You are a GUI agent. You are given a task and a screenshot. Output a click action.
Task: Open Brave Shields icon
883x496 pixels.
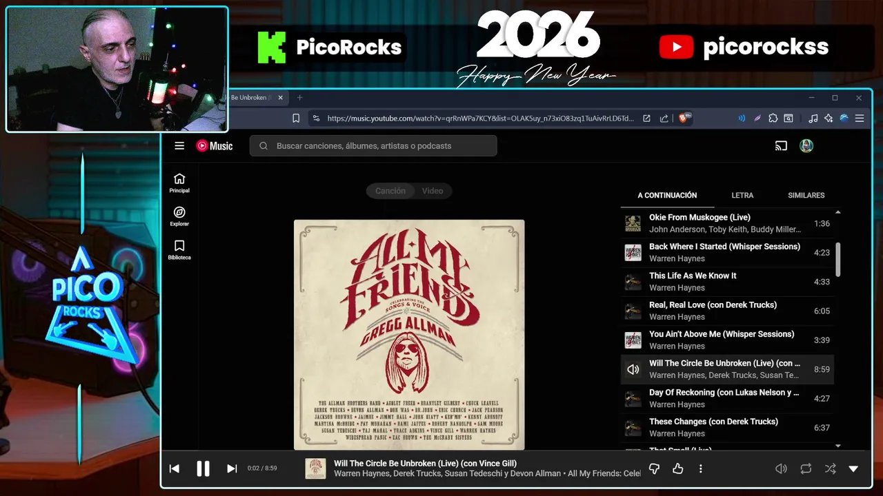(685, 118)
